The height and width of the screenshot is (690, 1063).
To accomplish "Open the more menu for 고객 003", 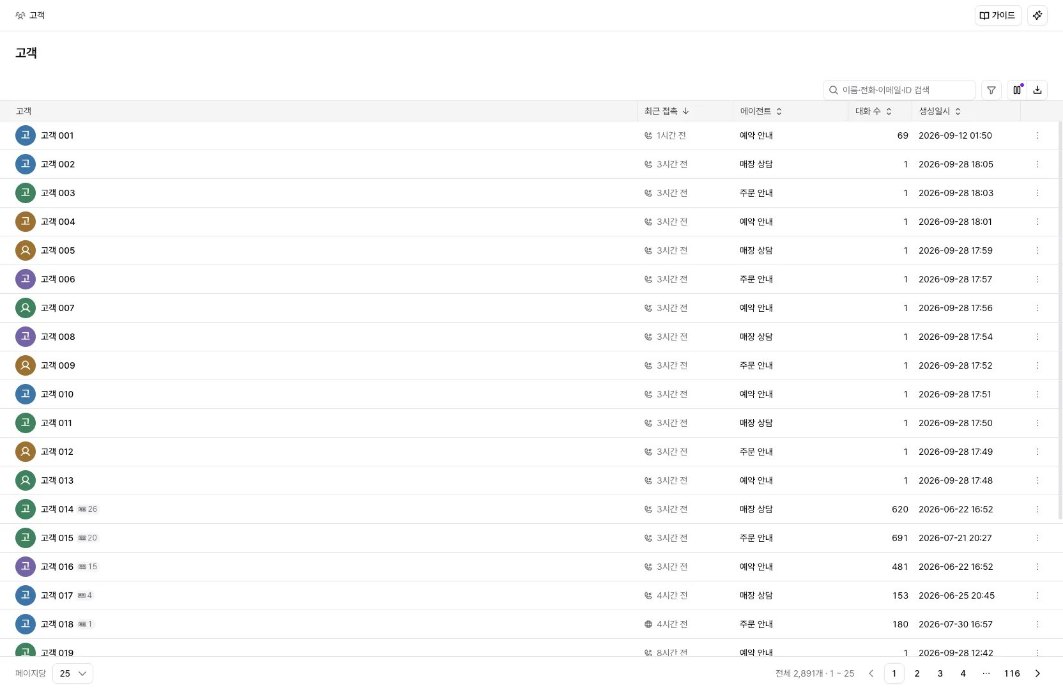I will coord(1037,193).
